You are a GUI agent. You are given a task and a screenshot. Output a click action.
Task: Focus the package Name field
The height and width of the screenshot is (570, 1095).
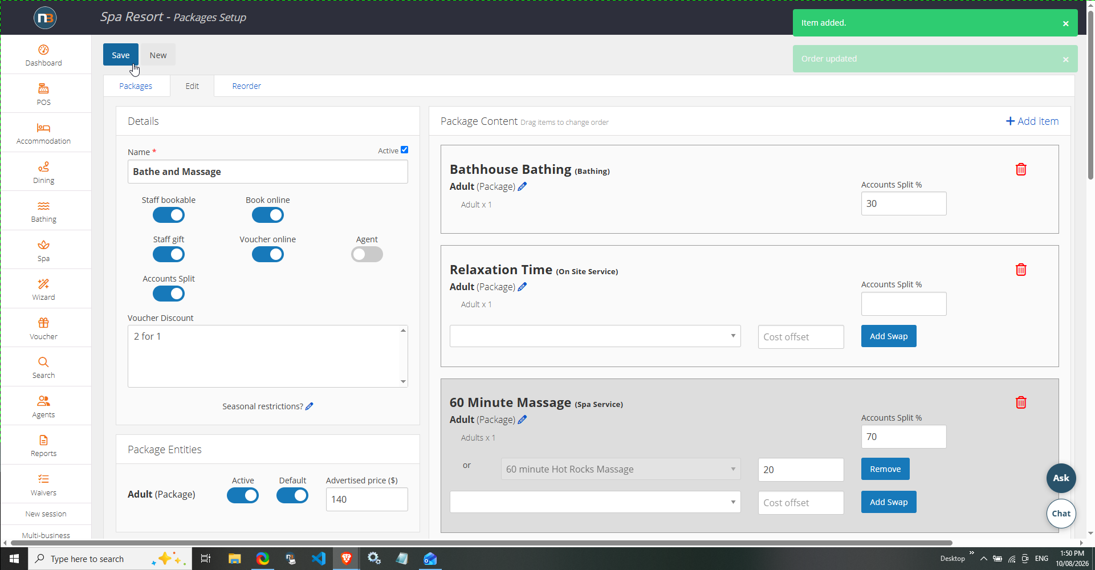(268, 172)
